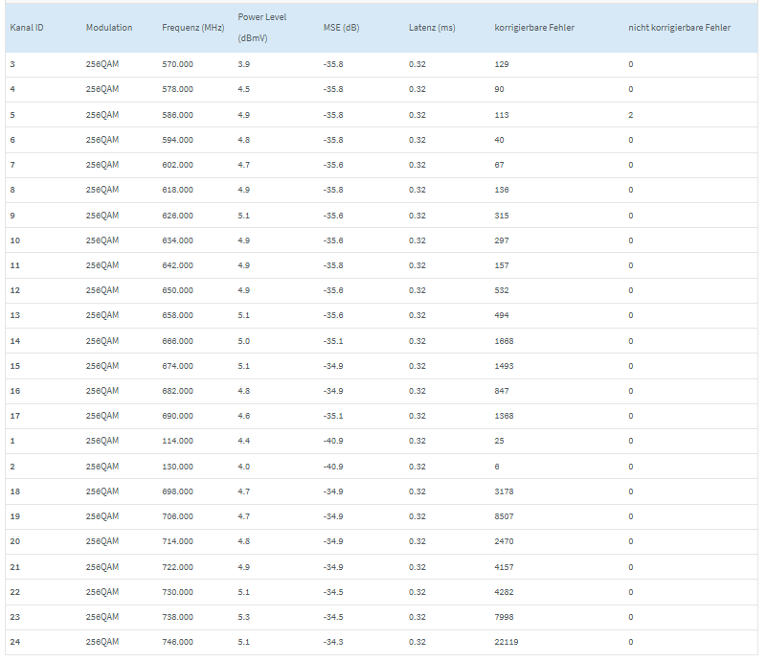This screenshot has width=767, height=662.
Task: Click correctable errors value 3178
Action: pos(504,491)
